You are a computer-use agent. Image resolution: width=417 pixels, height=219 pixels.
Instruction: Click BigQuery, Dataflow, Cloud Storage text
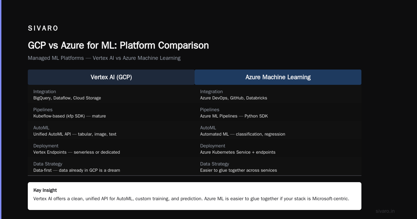(67, 98)
